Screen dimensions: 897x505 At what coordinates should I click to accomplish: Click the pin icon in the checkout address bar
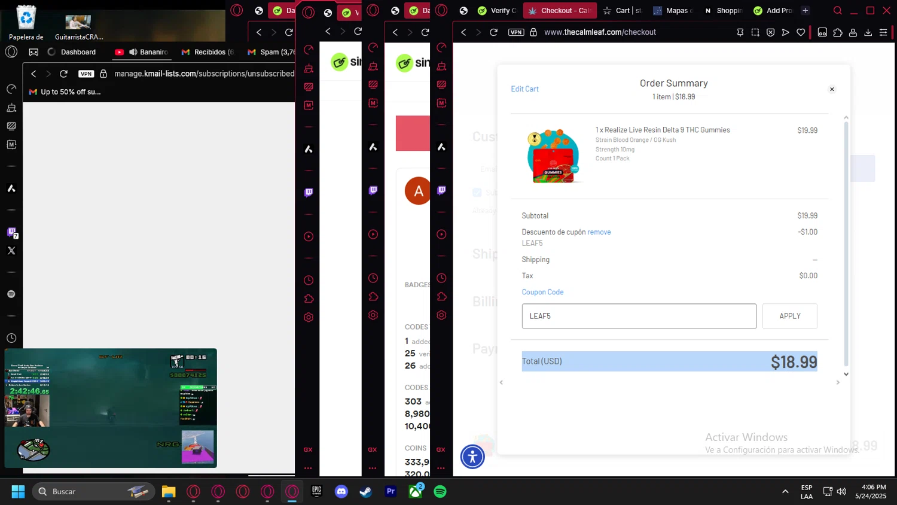point(740,32)
